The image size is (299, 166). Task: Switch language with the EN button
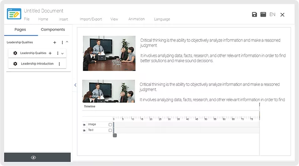point(272,15)
